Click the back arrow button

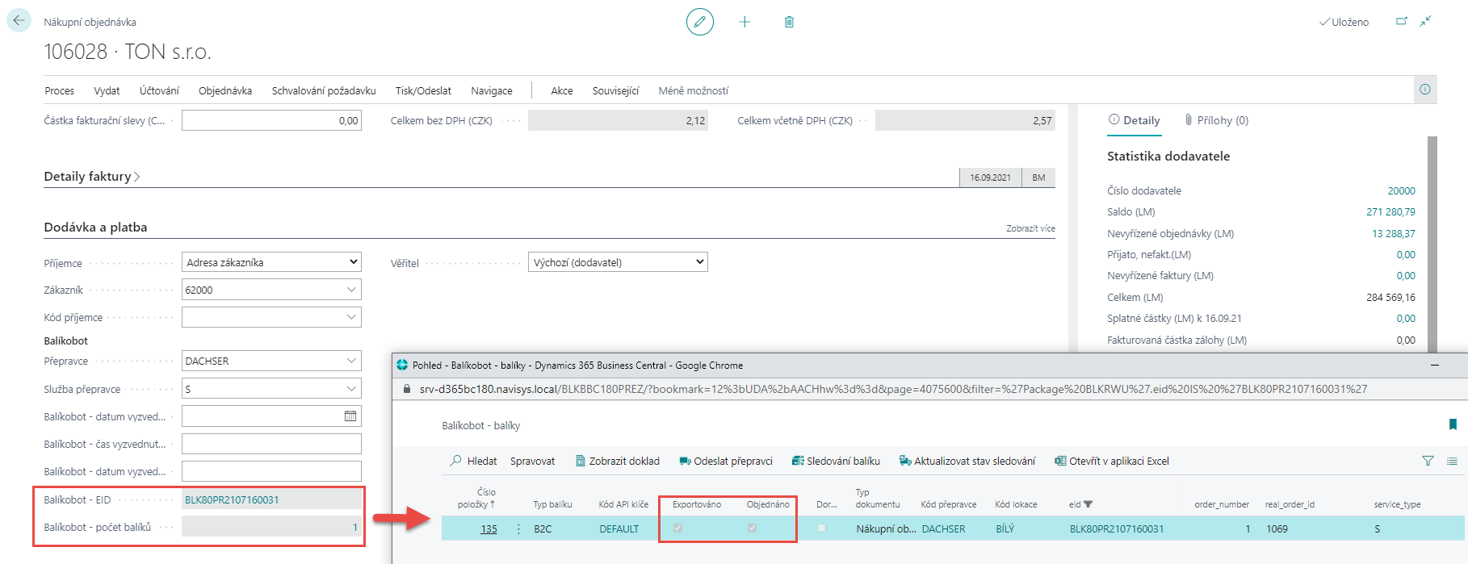(x=19, y=21)
